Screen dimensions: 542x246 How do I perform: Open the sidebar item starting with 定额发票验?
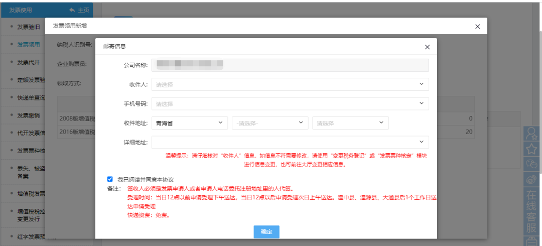(x=31, y=80)
